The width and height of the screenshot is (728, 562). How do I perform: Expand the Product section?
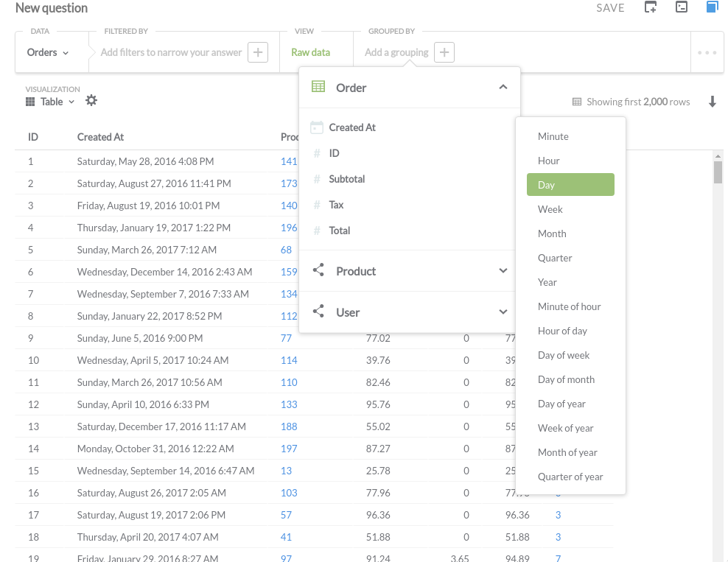point(503,271)
